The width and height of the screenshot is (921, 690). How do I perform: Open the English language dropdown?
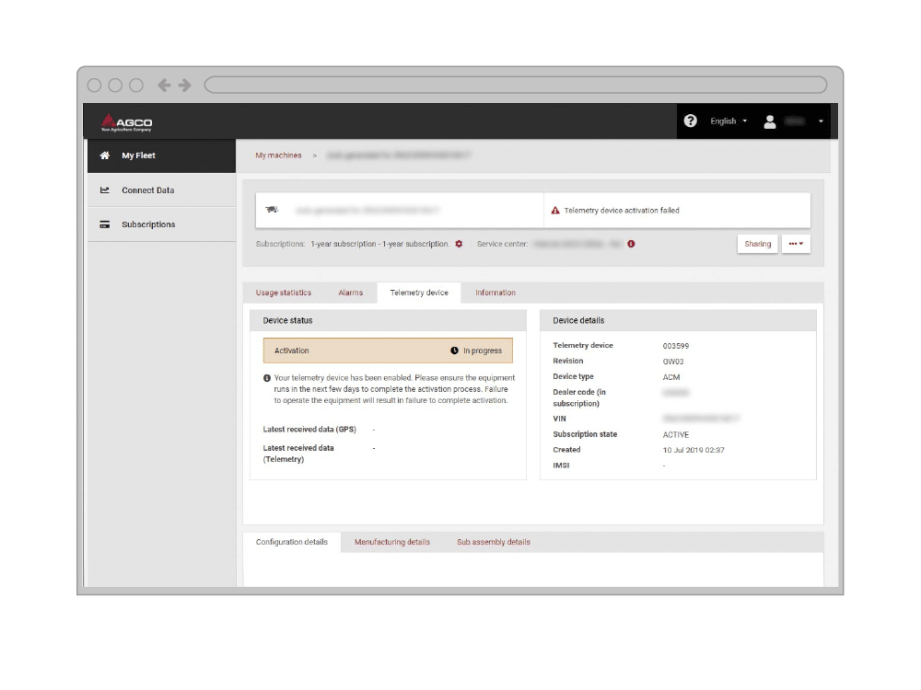click(729, 121)
